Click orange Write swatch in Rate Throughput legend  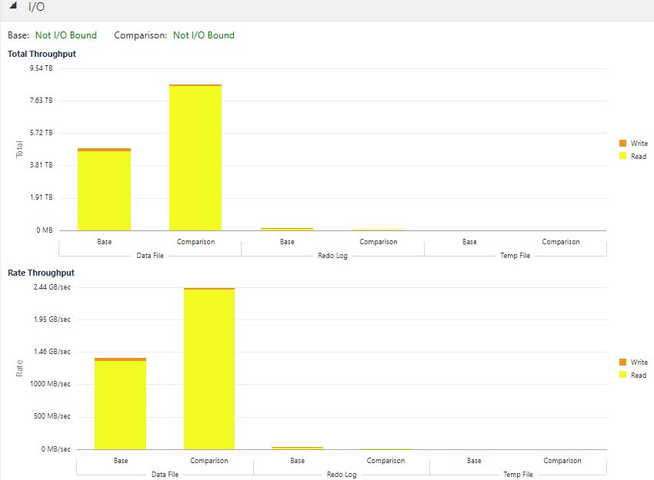[622, 362]
